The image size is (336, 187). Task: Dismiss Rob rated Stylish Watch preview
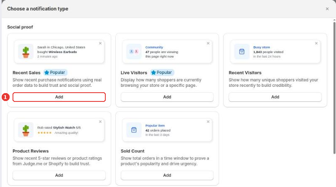[x=100, y=121]
